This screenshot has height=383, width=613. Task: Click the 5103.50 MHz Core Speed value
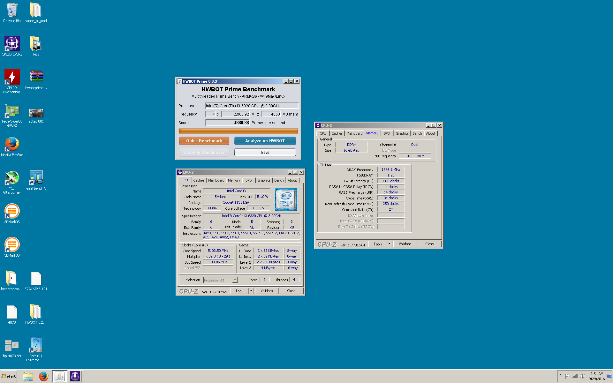(218, 251)
